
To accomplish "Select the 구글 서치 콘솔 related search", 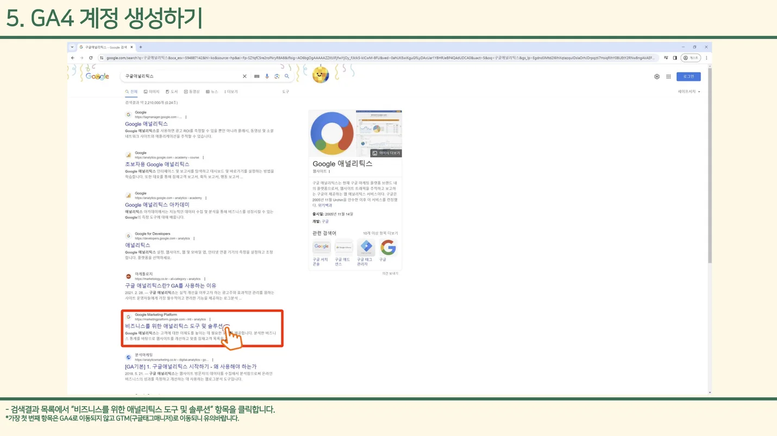I will click(321, 252).
